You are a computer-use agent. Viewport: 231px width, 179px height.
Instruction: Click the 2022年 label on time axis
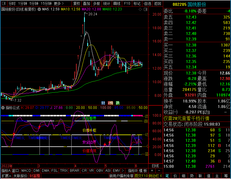point(7,166)
